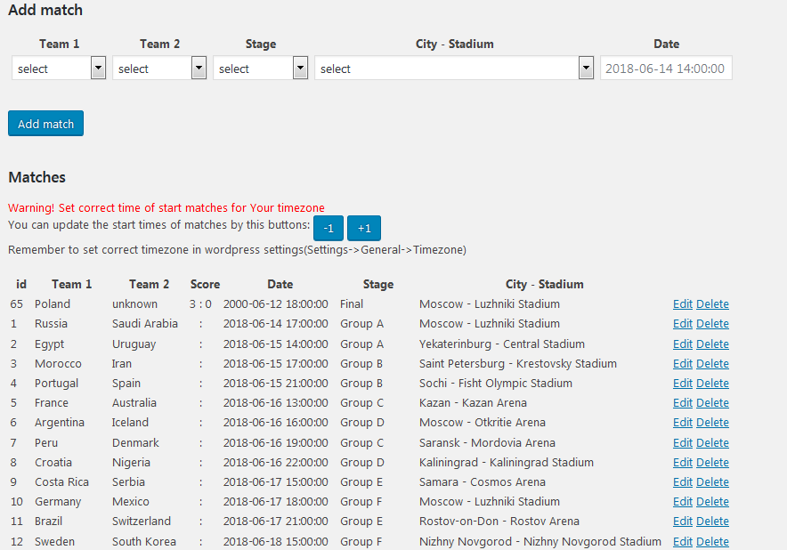Open the Team 2 select dropdown
Screen dimensions: 787x550
pos(159,69)
